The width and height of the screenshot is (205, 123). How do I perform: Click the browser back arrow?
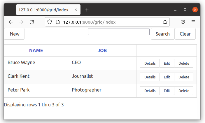(x=11, y=22)
